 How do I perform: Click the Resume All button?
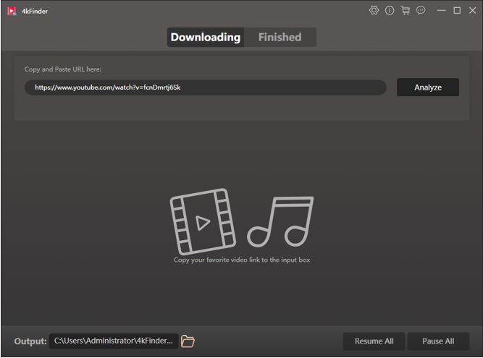pos(374,341)
